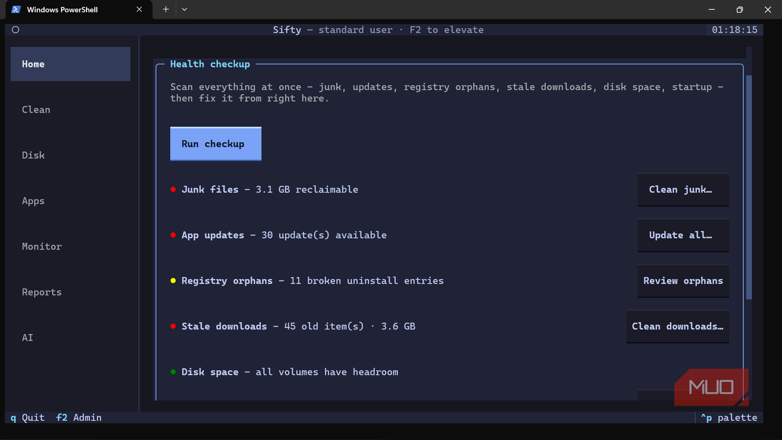Image resolution: width=782 pixels, height=440 pixels.
Task: Click 'App updates – 30 update(s) available' text
Action: click(284, 235)
